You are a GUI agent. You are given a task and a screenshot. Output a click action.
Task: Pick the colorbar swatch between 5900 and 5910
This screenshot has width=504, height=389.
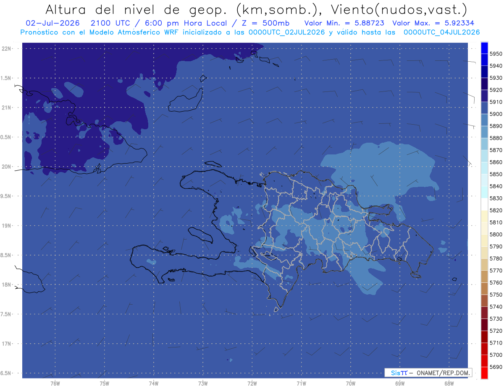[x=484, y=108]
